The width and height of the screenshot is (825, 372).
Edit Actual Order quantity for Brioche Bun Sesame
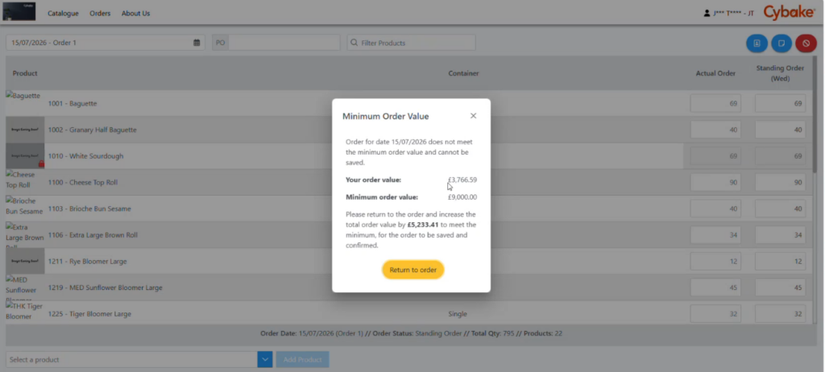click(715, 209)
